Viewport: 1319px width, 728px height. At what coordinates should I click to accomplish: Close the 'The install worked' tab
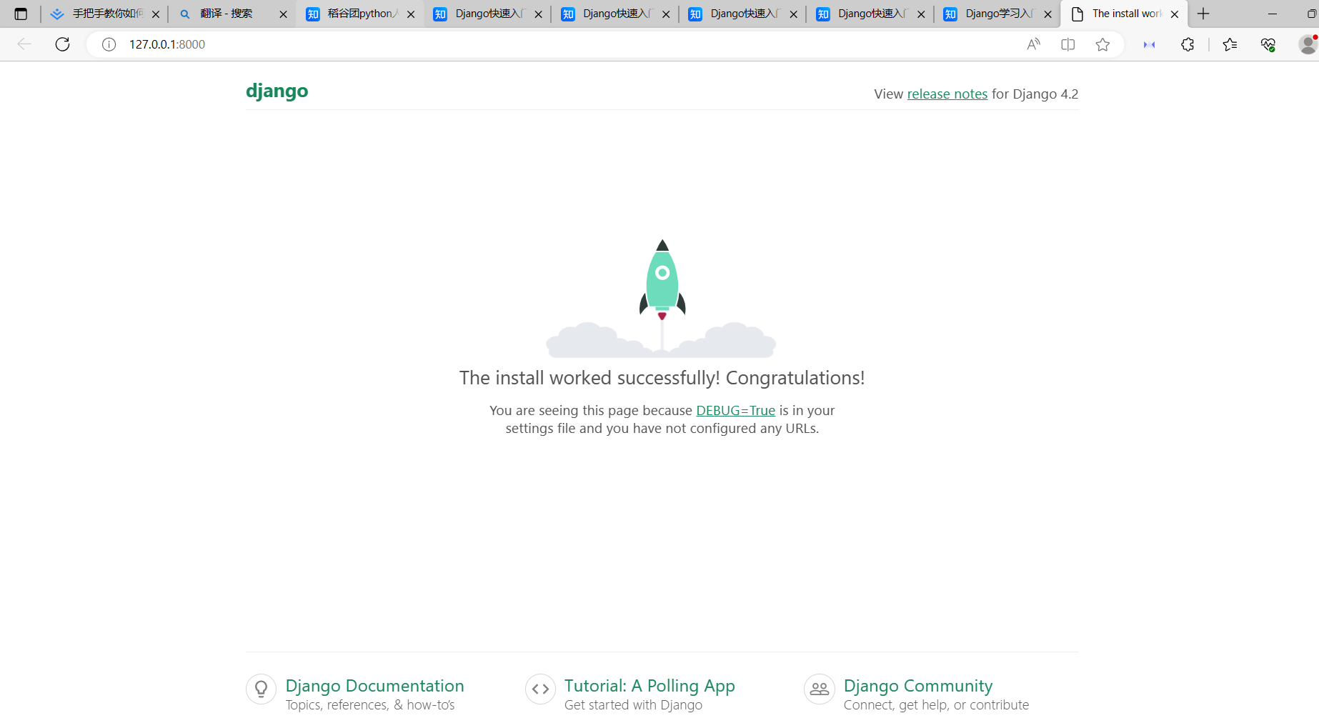click(1175, 14)
